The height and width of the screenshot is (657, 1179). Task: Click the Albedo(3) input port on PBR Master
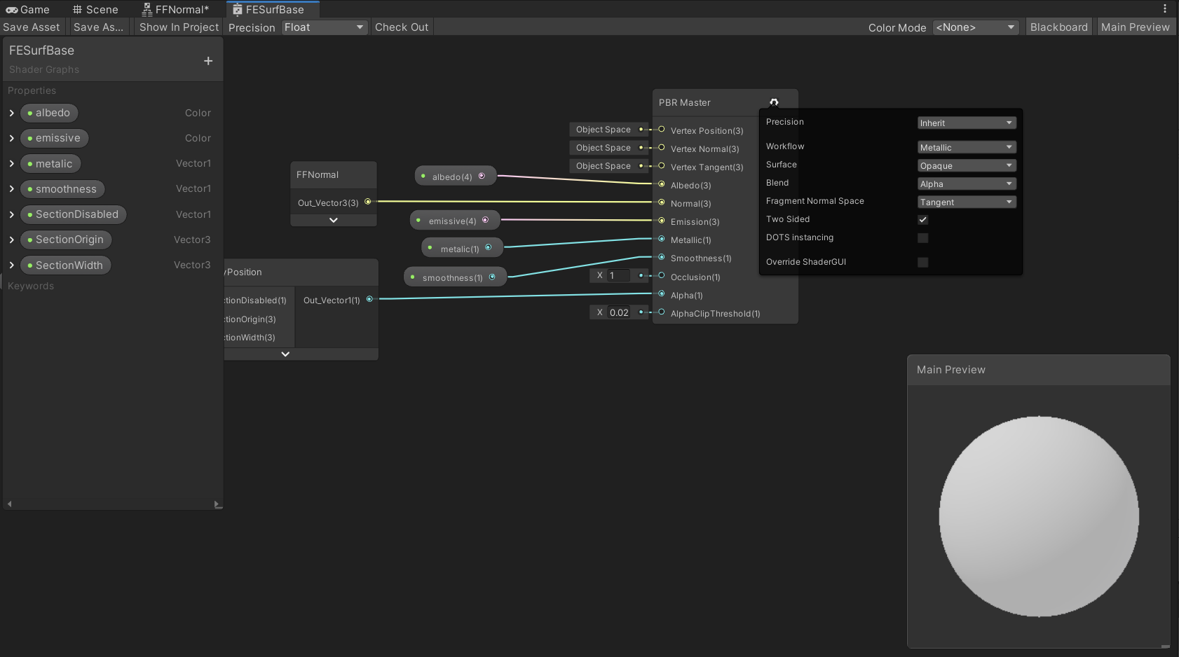pyautogui.click(x=660, y=185)
